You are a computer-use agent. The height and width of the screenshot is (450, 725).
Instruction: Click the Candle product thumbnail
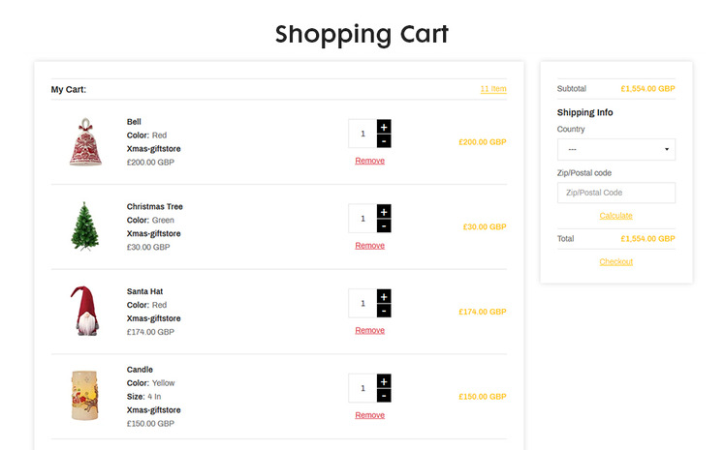click(84, 396)
